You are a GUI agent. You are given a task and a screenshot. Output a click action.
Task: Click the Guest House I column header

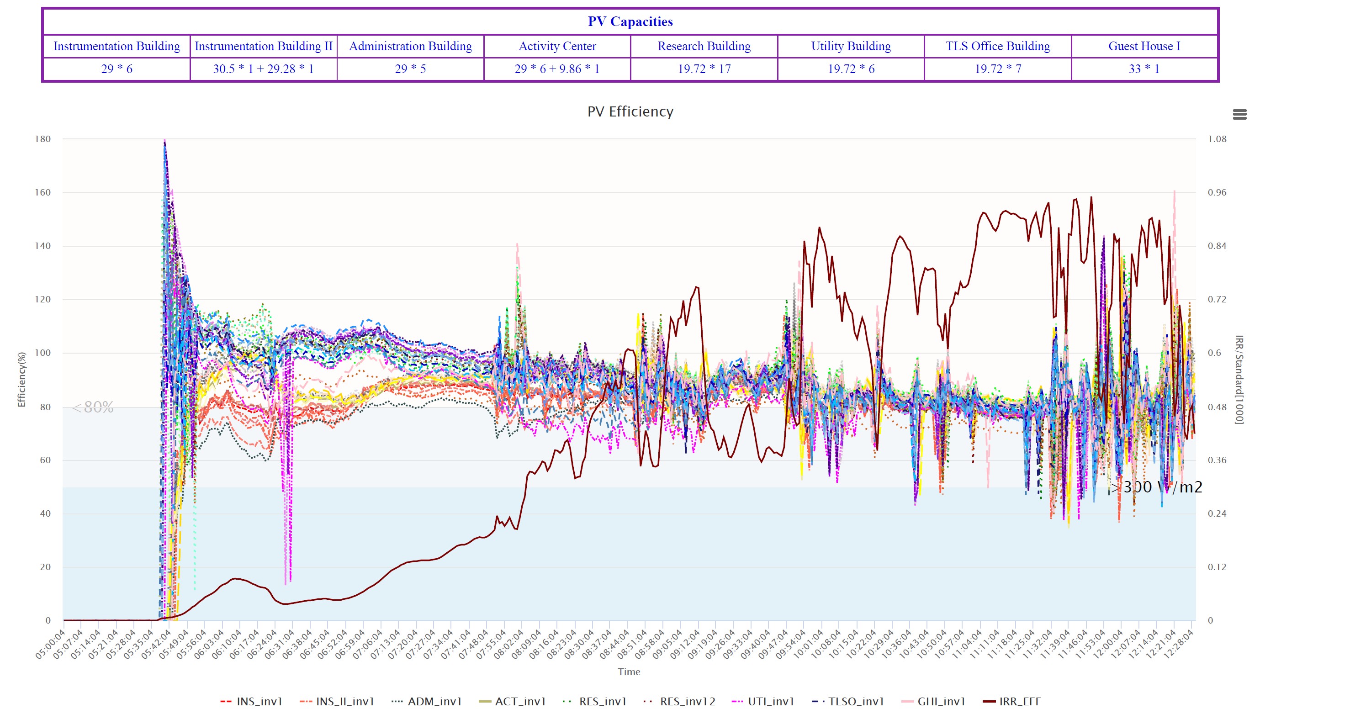coord(1144,46)
